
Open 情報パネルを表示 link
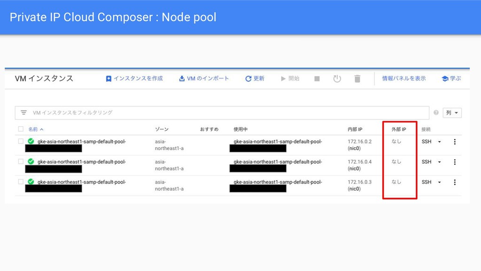pos(403,79)
